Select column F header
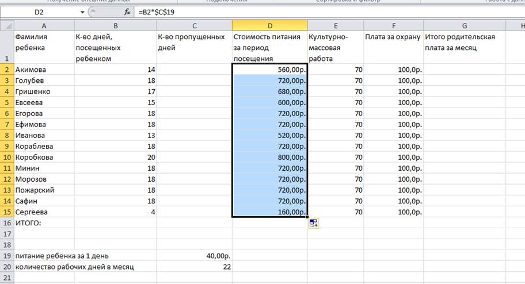525x284 pixels. [394, 26]
